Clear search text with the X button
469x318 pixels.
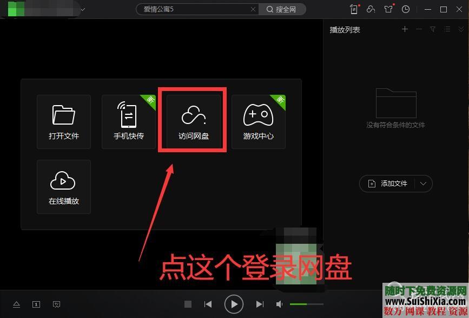tap(253, 9)
